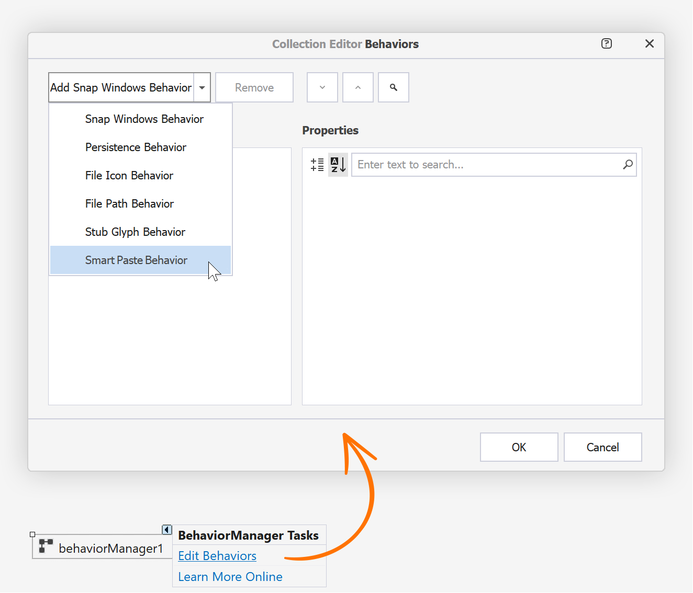Select Snap Windows Behavior from list
693x593 pixels.
click(144, 119)
